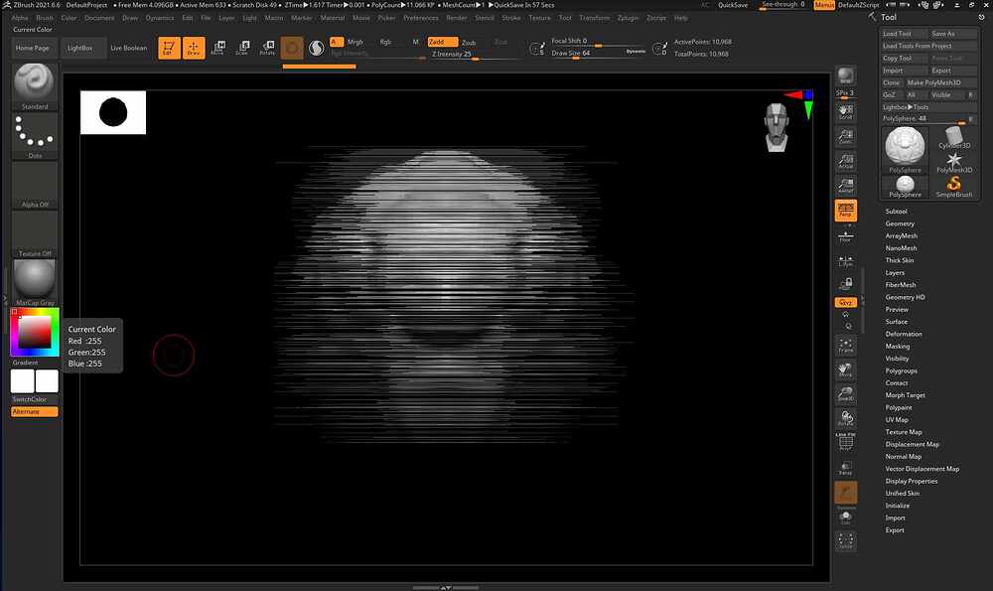Screen dimensions: 993x591
Task: Click the Load Tool button
Action: [x=903, y=34]
